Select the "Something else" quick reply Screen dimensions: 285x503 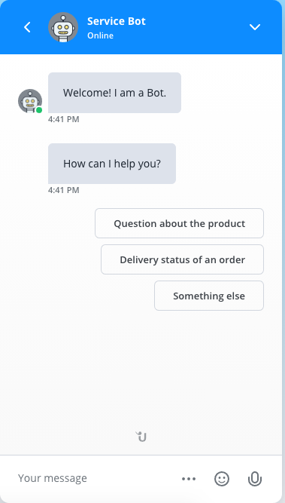pyautogui.click(x=209, y=296)
